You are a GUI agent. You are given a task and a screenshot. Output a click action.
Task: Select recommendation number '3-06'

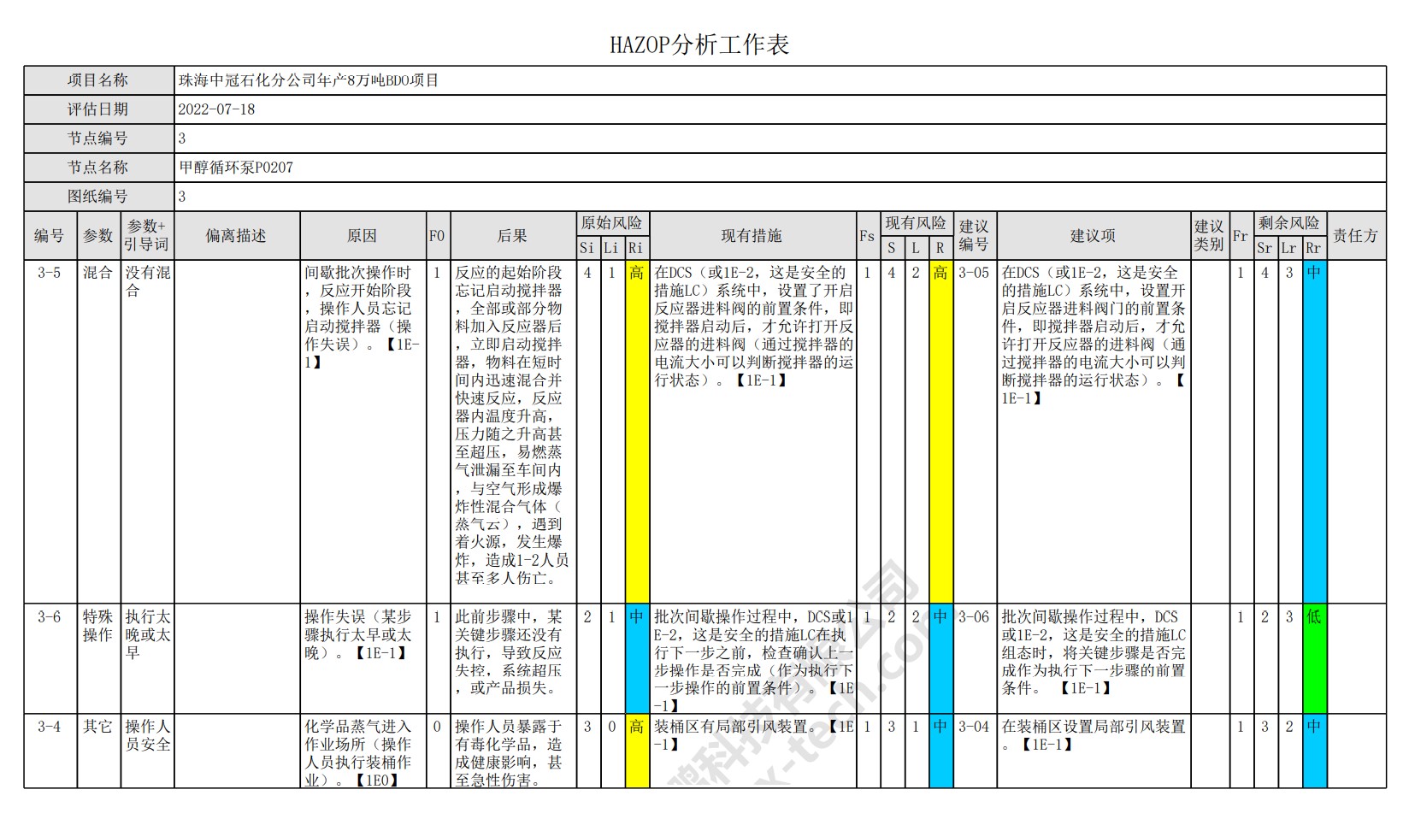(x=975, y=658)
